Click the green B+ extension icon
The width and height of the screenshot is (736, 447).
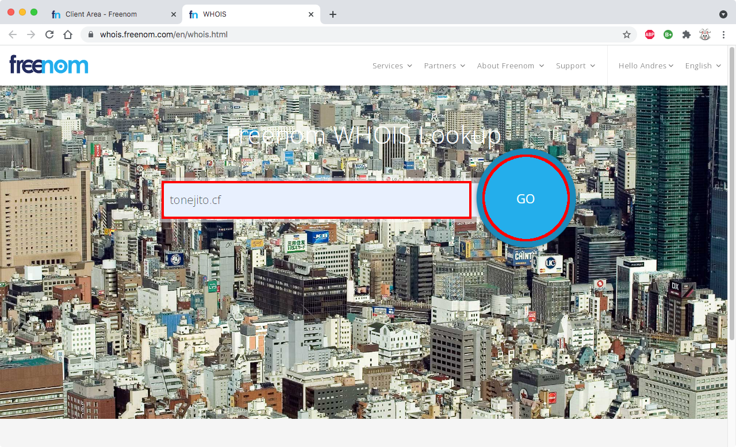tap(668, 34)
